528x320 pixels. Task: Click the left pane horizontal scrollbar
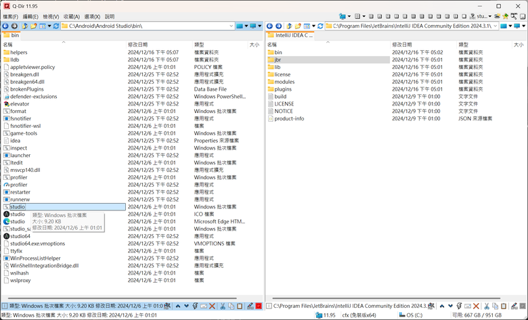point(122,298)
